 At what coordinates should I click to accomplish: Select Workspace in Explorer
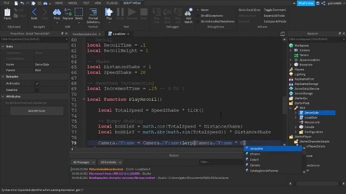(302, 45)
